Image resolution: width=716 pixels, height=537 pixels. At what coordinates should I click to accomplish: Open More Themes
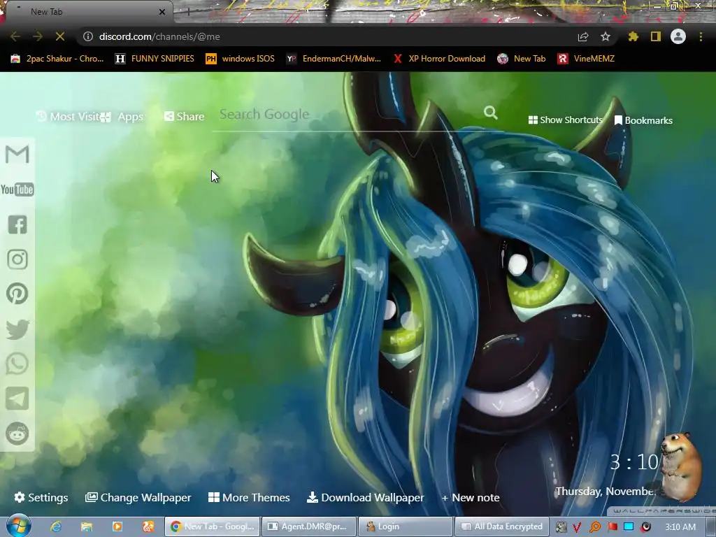click(x=249, y=497)
